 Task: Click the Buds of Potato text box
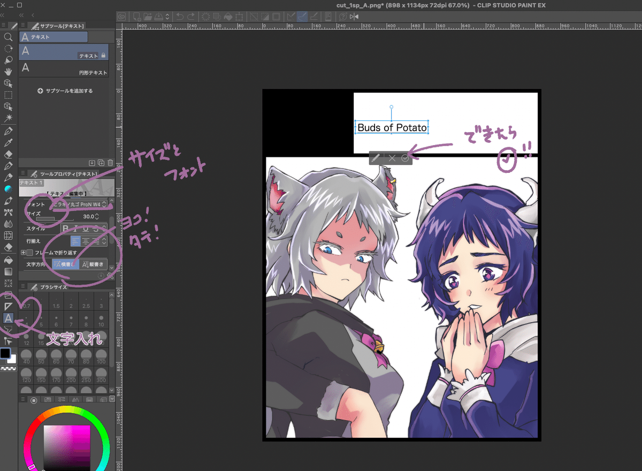pyautogui.click(x=392, y=127)
